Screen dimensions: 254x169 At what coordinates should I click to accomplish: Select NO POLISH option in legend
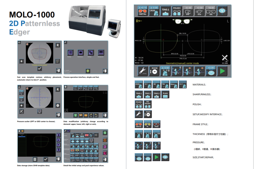click(x=148, y=104)
